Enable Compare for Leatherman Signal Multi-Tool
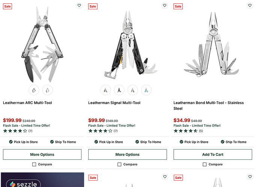Screen dimensions: 259x187 coord(119,164)
